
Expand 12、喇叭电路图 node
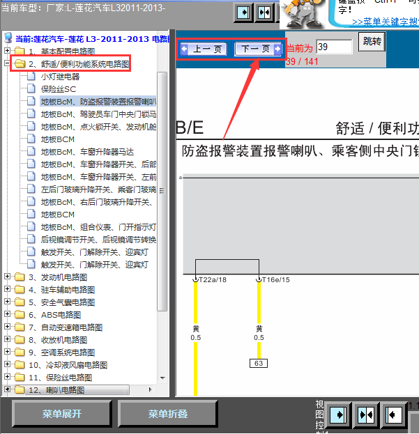7,389
